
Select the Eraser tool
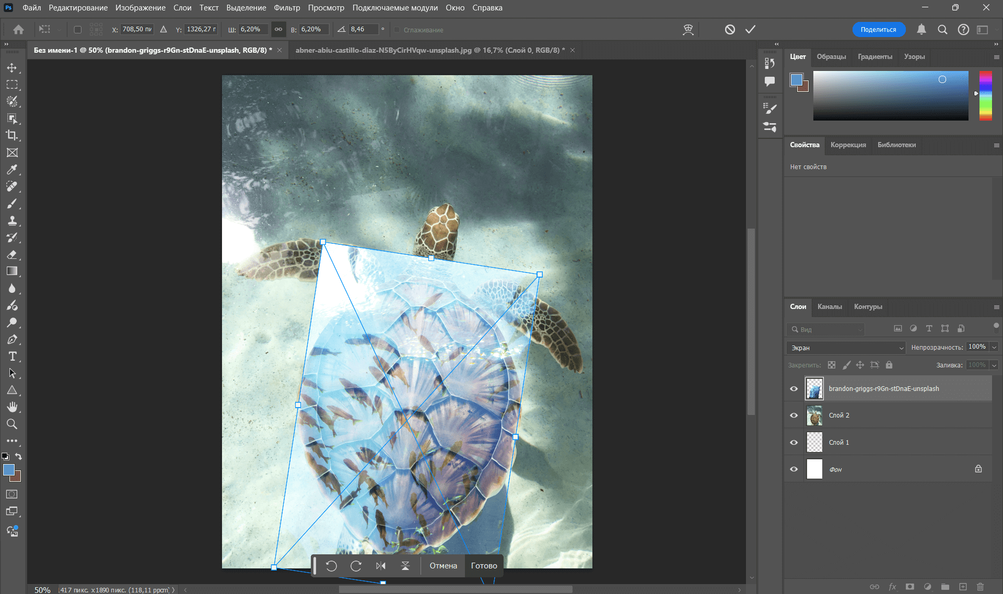click(x=12, y=254)
